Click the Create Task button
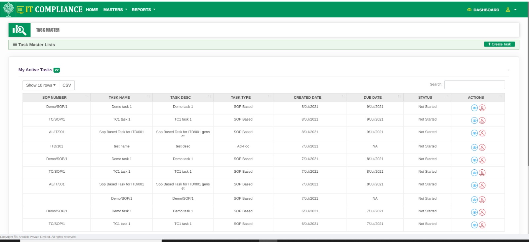 pos(499,44)
